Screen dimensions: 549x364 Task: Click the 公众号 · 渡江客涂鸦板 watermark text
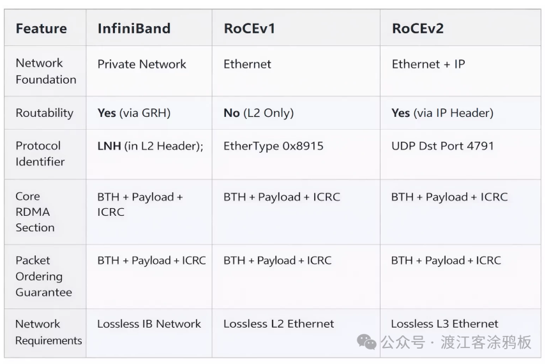(x=456, y=342)
